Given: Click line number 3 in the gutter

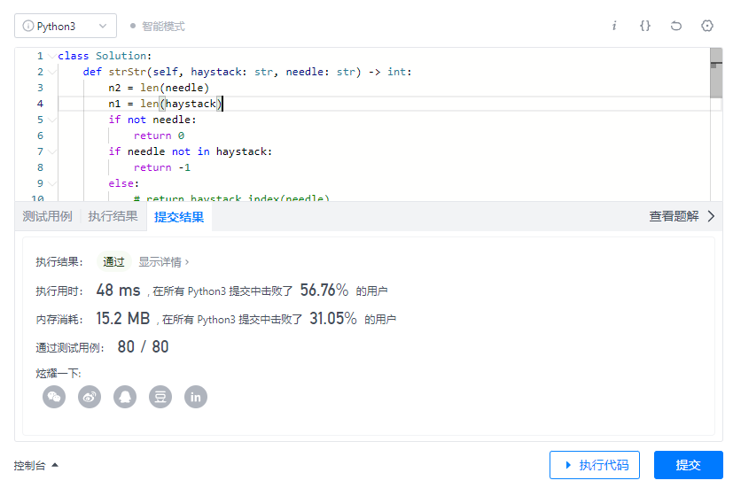Looking at the screenshot, I should (40, 88).
